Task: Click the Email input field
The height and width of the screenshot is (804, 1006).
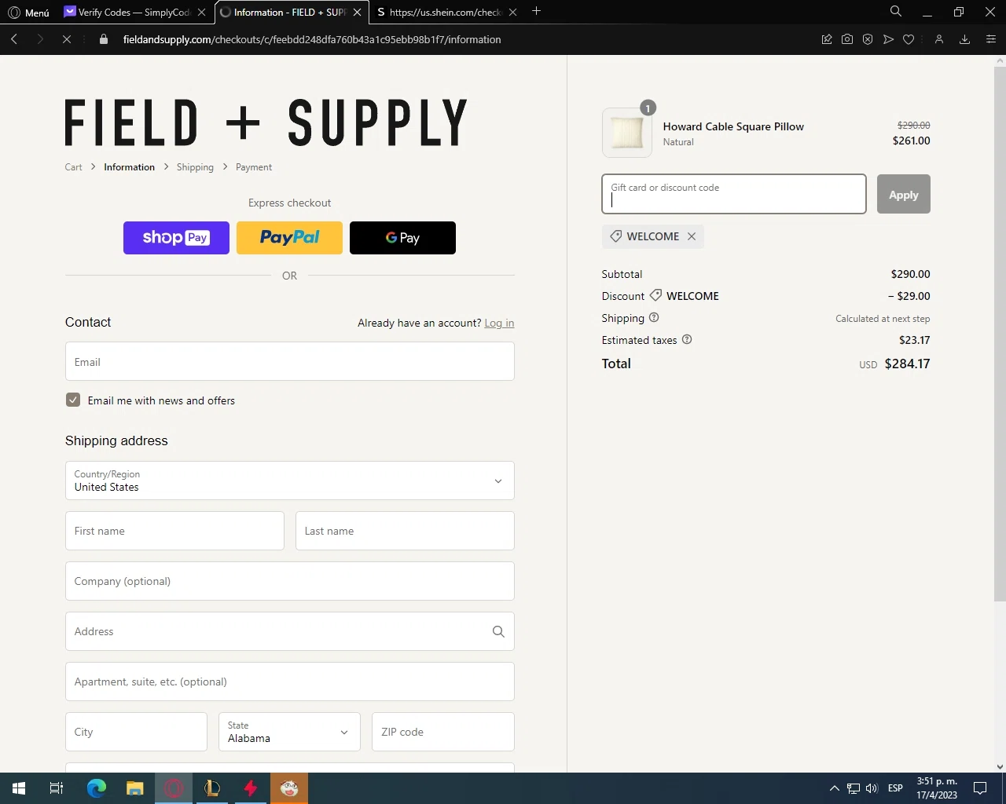Action: tap(290, 361)
